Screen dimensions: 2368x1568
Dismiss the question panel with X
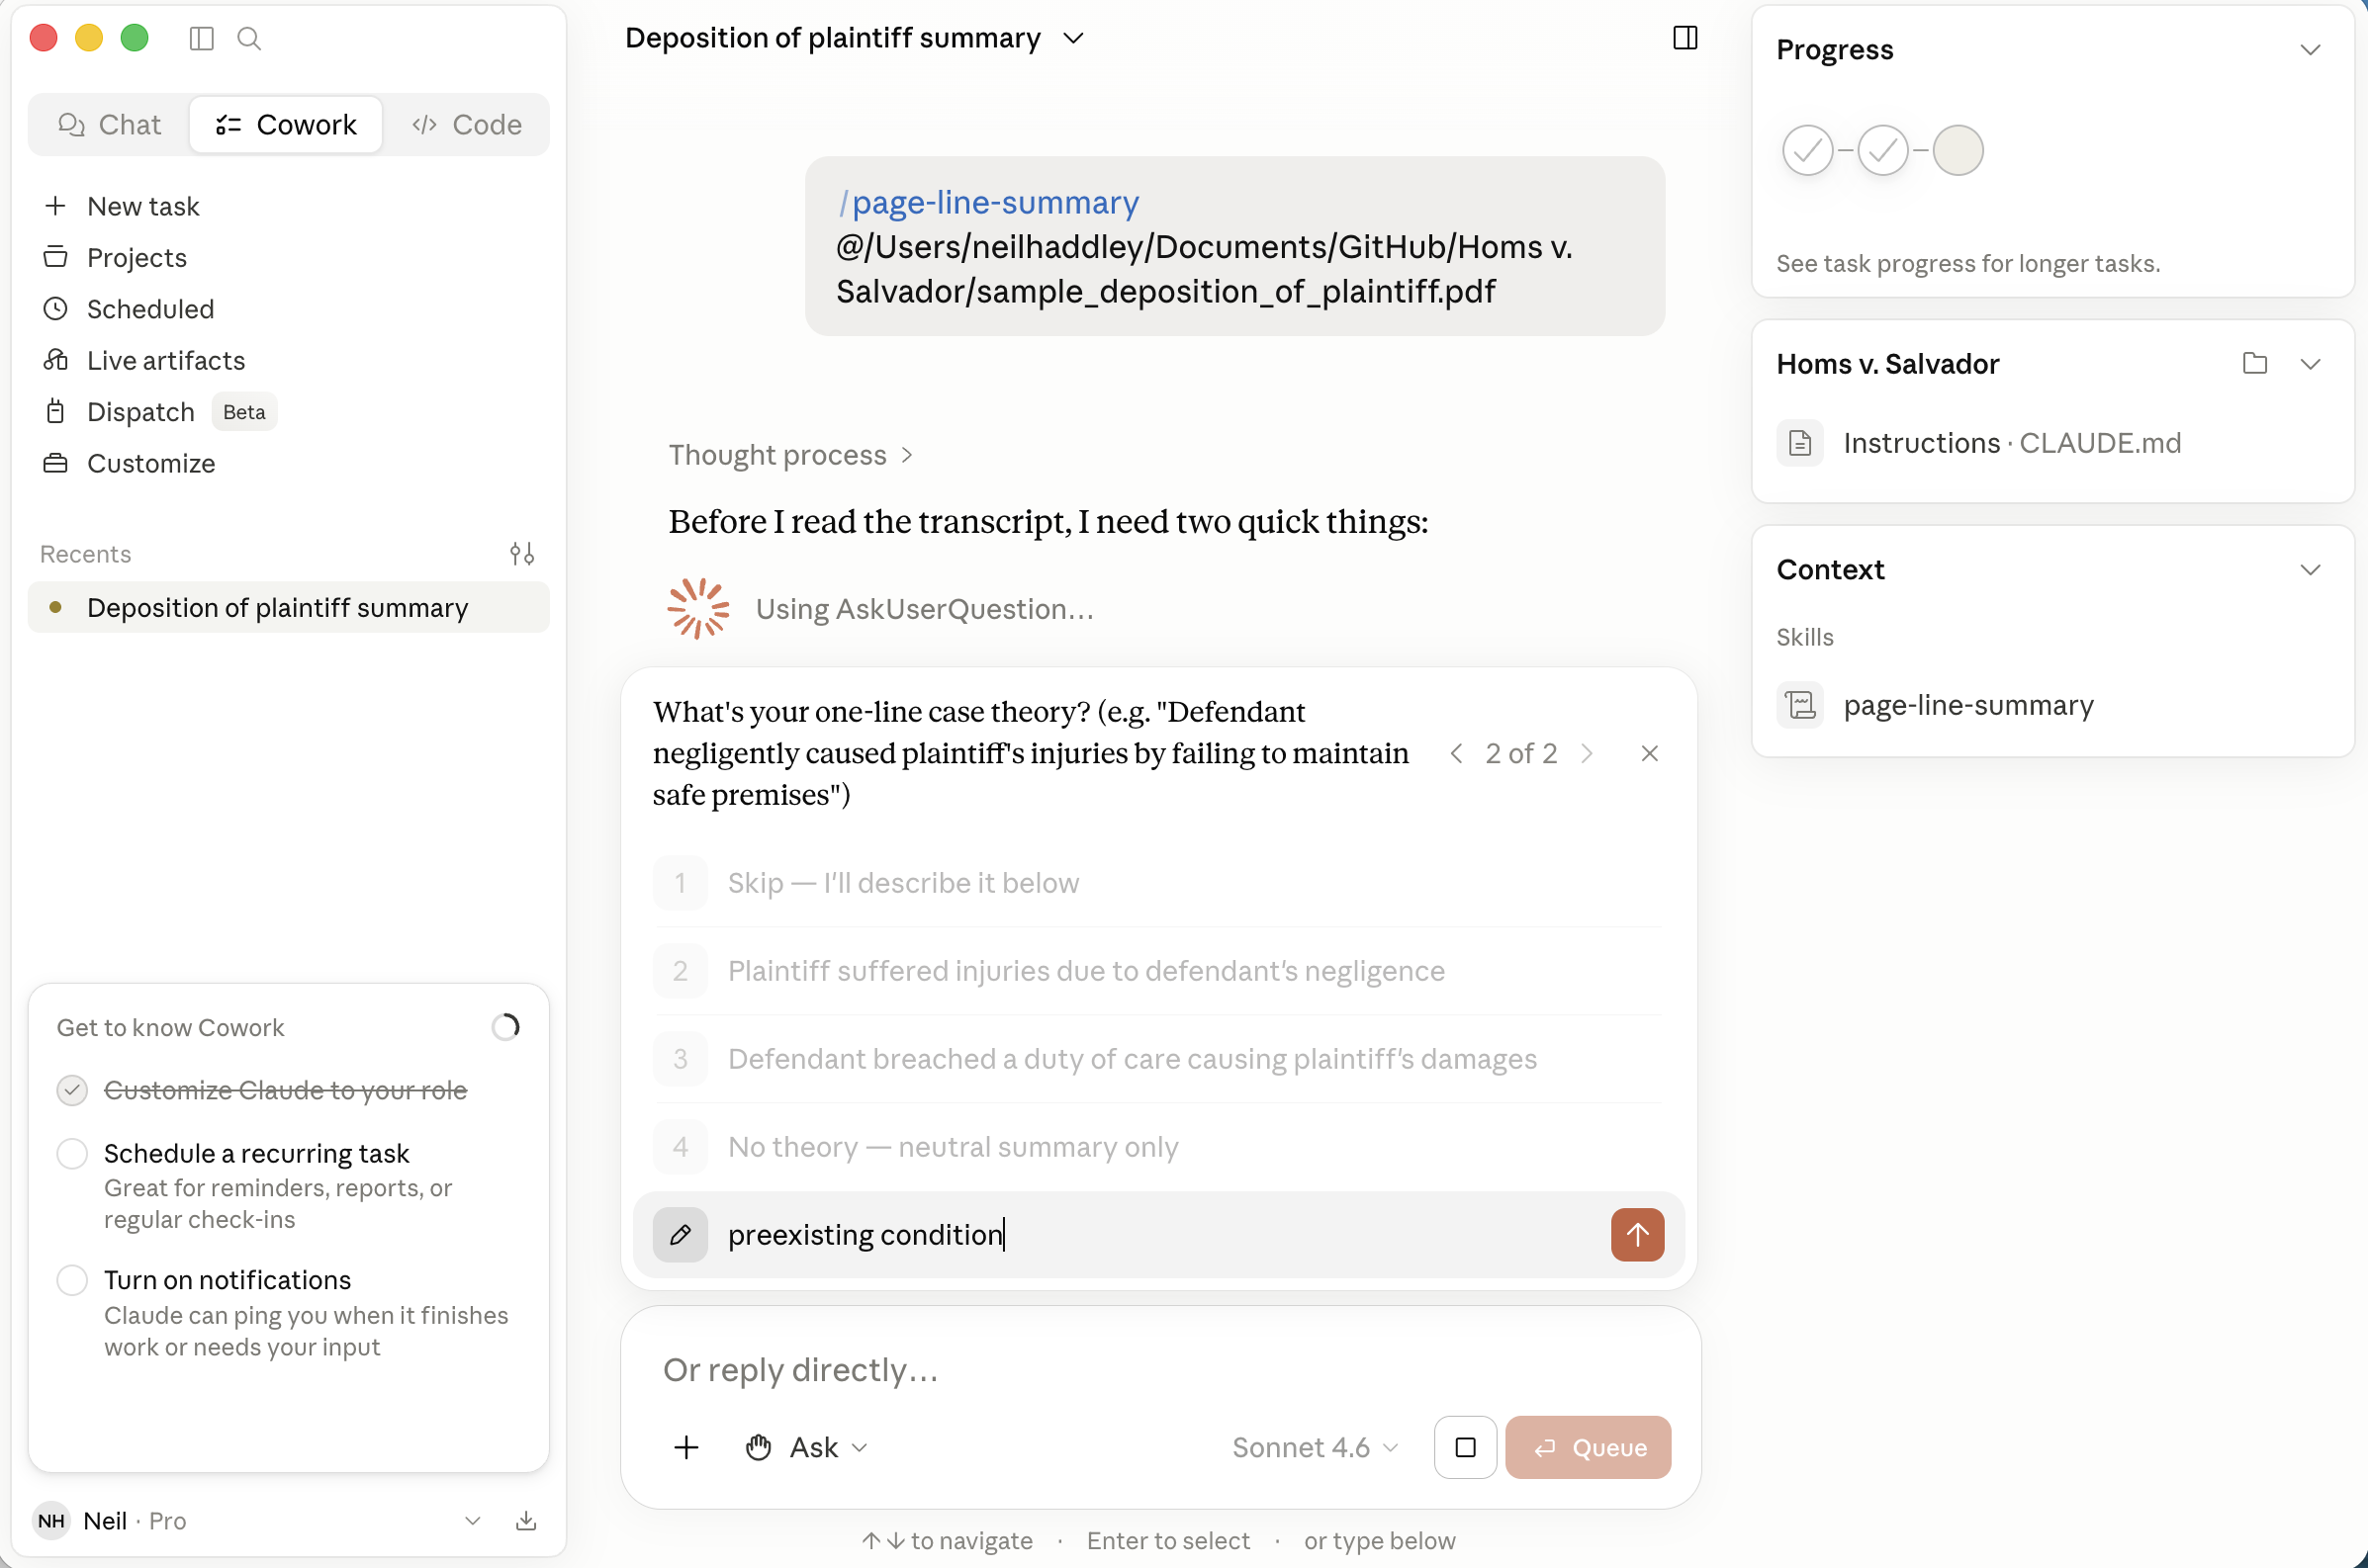pos(1650,753)
